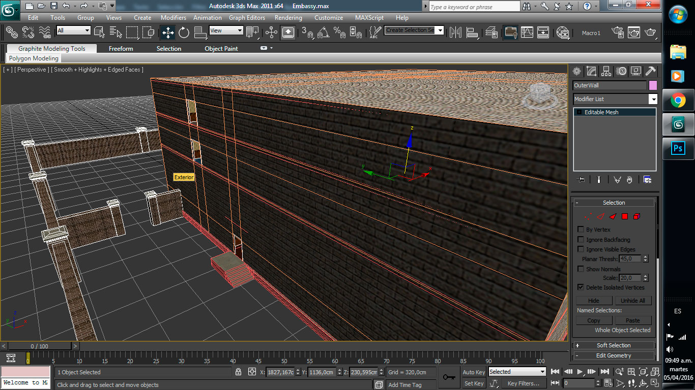Select the Polygon sub-object level icon
Image resolution: width=695 pixels, height=390 pixels.
click(x=625, y=216)
